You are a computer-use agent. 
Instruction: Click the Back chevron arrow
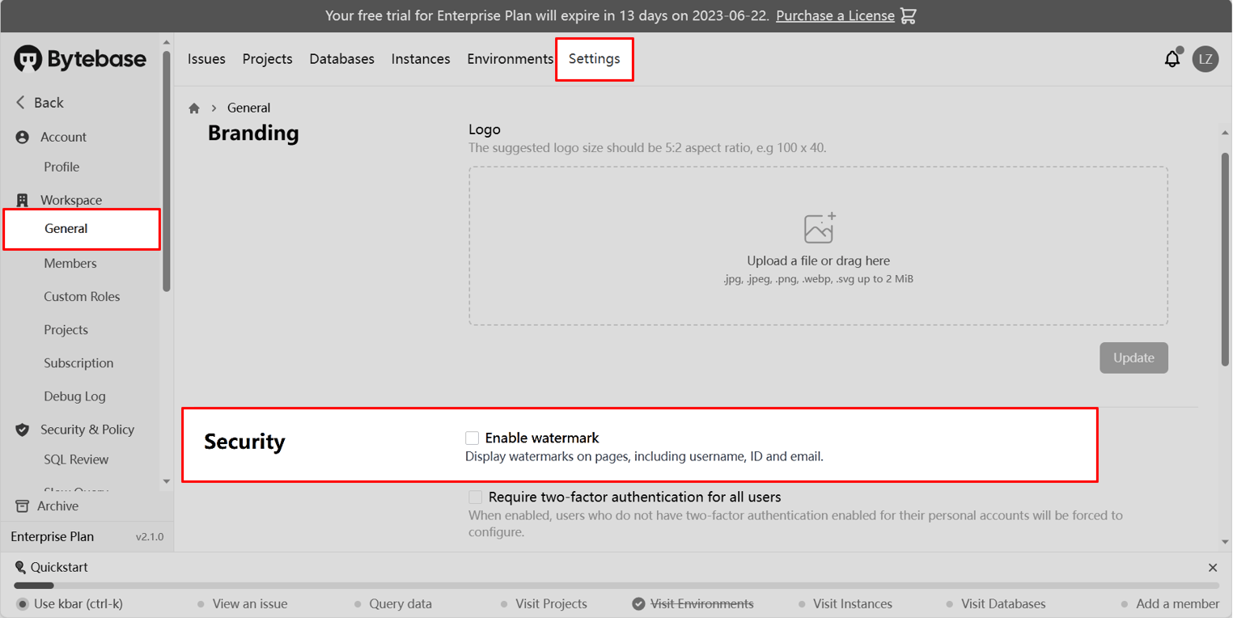(x=21, y=103)
